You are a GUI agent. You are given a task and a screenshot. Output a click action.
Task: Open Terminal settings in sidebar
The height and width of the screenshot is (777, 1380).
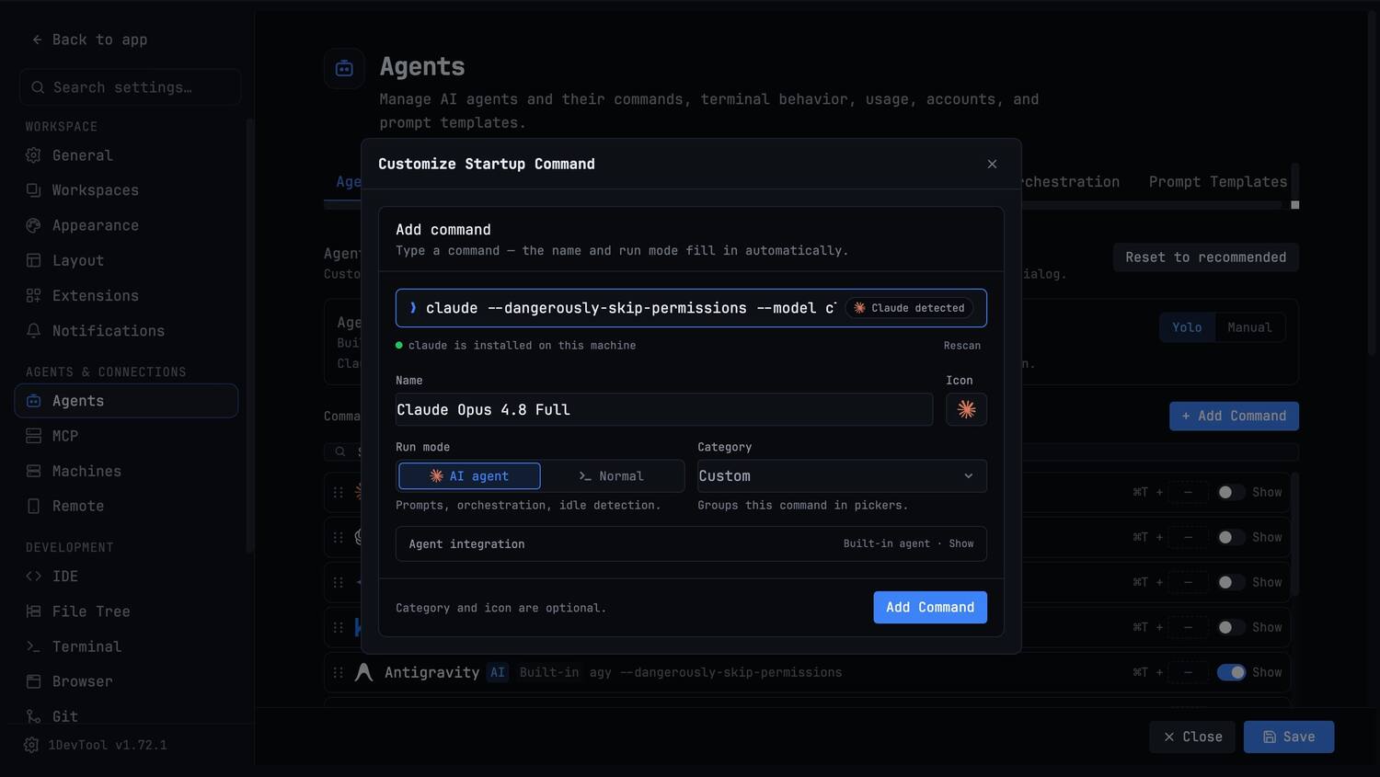click(126, 646)
